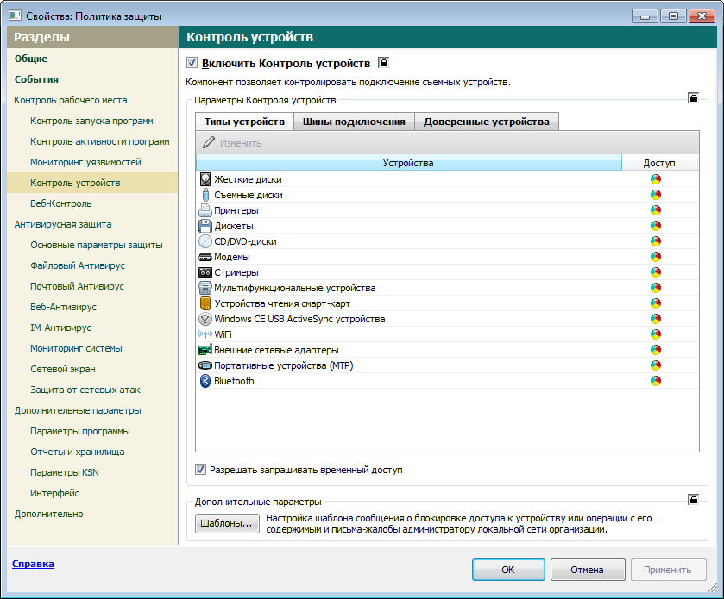The height and width of the screenshot is (599, 724).
Task: Click the network adapter card icon
Action: pyautogui.click(x=205, y=350)
